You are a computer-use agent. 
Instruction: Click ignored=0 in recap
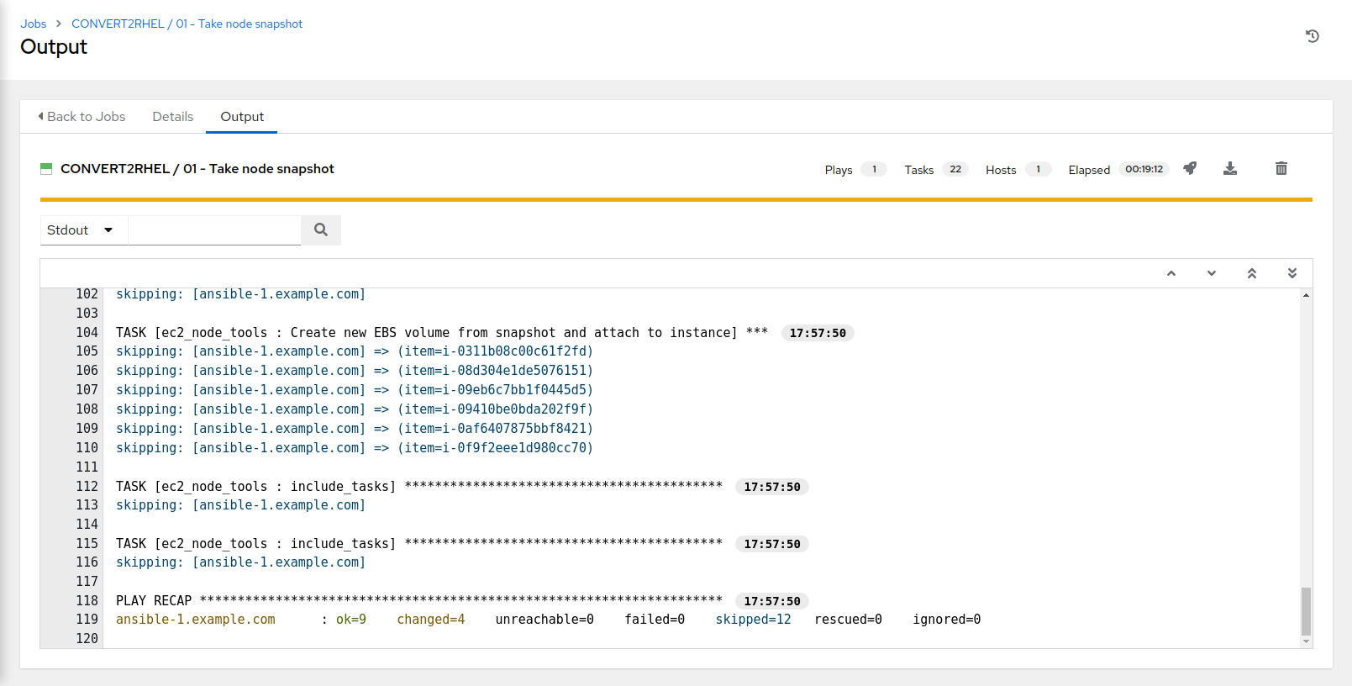[947, 620]
